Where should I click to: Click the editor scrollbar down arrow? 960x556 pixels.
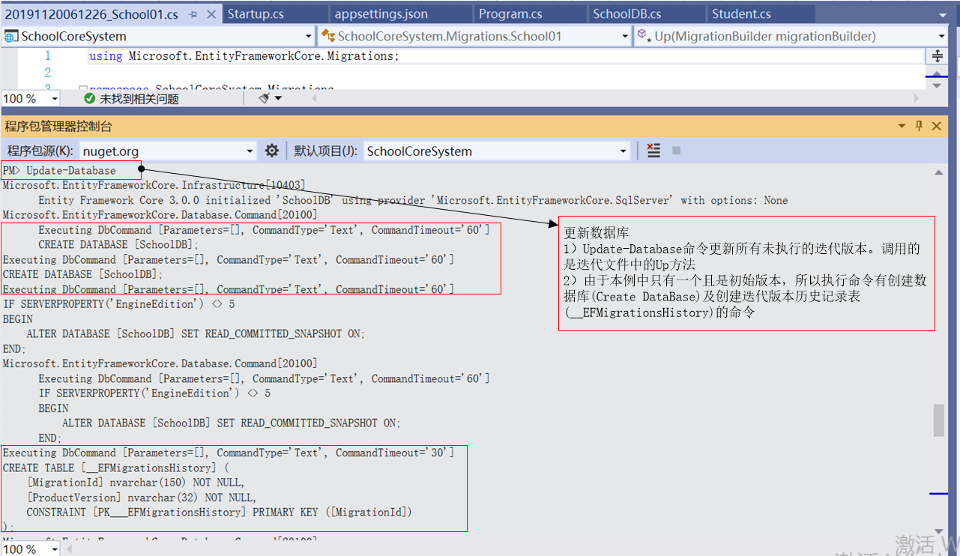click(x=936, y=86)
